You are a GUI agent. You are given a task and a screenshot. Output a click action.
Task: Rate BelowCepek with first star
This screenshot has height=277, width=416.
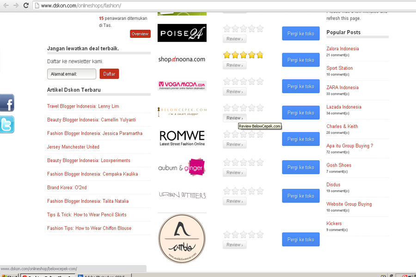227,108
